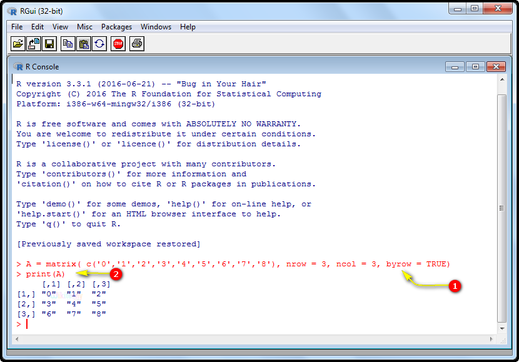Click the R Console title bar icon
The width and height of the screenshot is (519, 362).
[18, 67]
